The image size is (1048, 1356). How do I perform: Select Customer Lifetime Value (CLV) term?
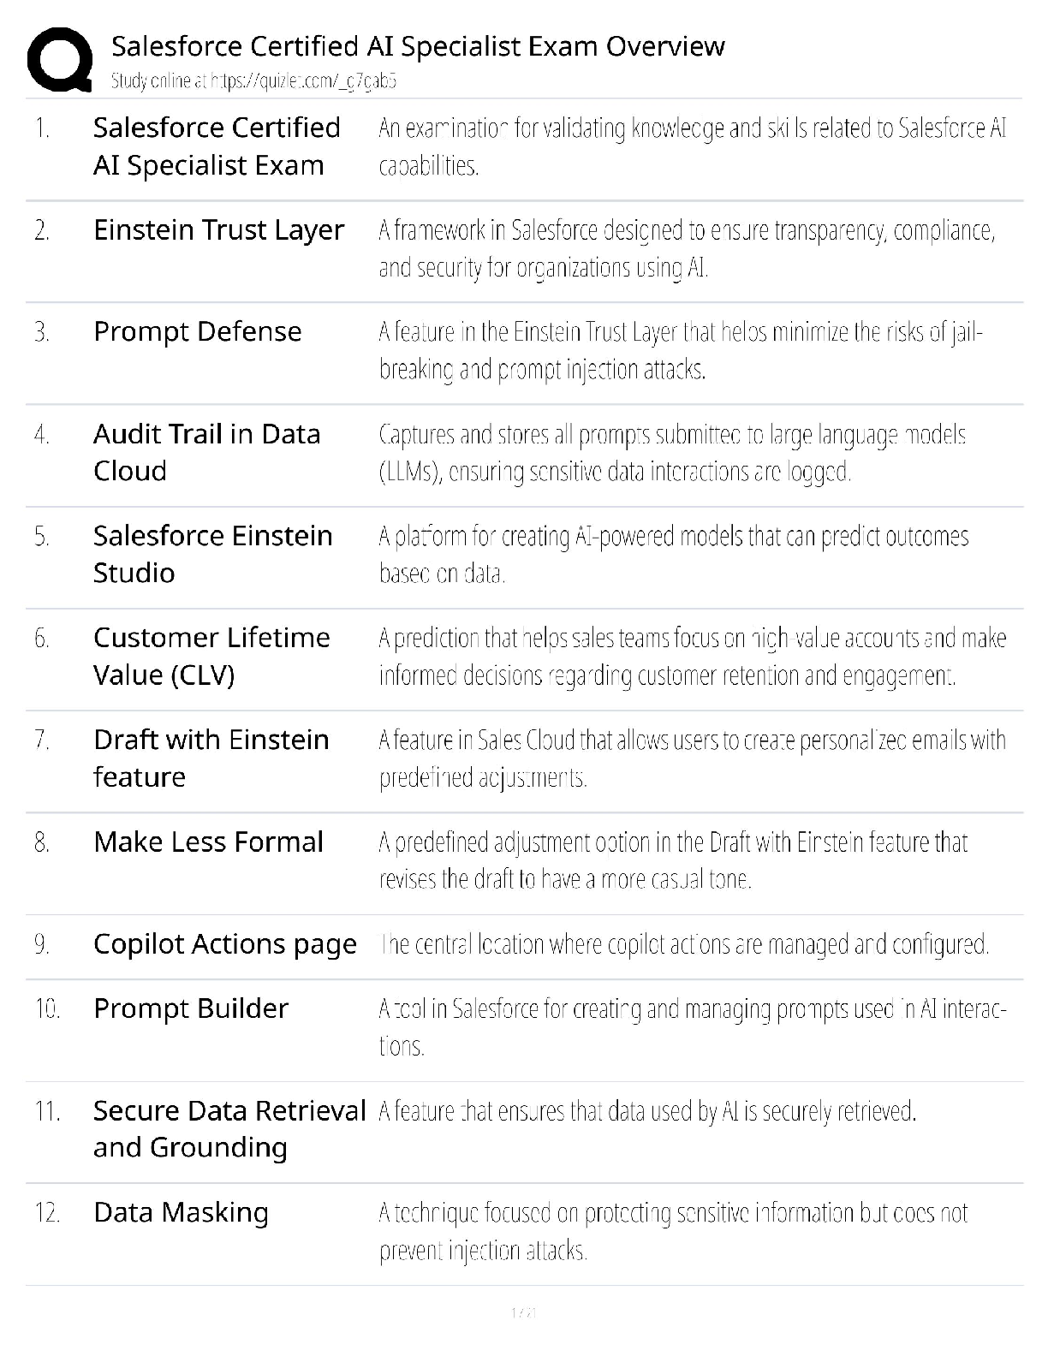pos(211,656)
